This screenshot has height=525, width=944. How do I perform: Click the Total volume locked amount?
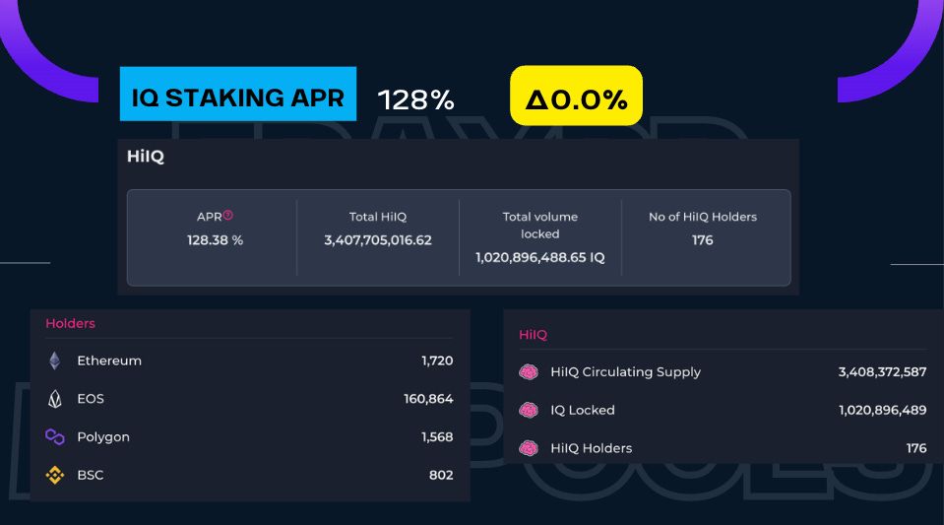539,256
